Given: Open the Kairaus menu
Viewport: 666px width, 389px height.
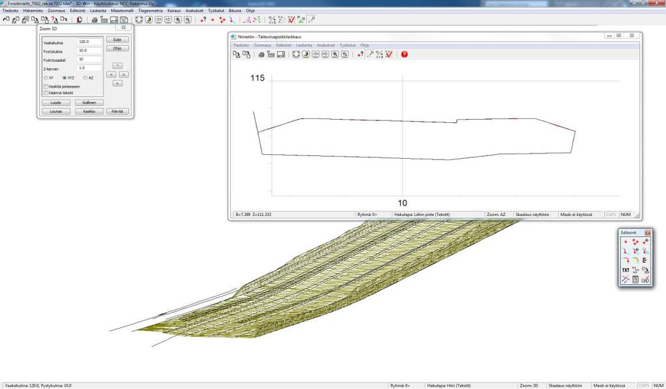Looking at the screenshot, I should point(174,10).
